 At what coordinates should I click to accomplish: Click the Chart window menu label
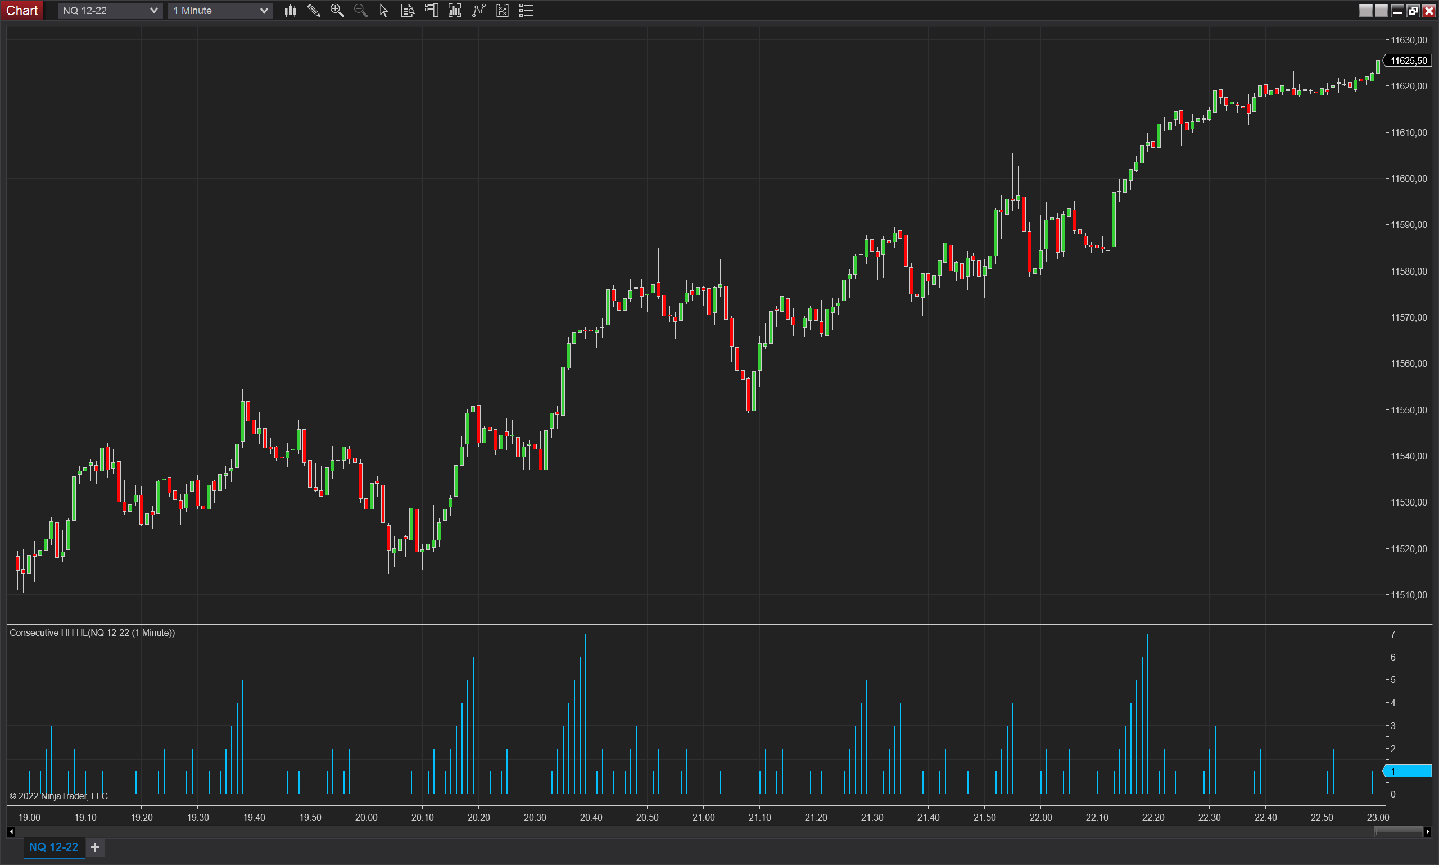pos(21,11)
